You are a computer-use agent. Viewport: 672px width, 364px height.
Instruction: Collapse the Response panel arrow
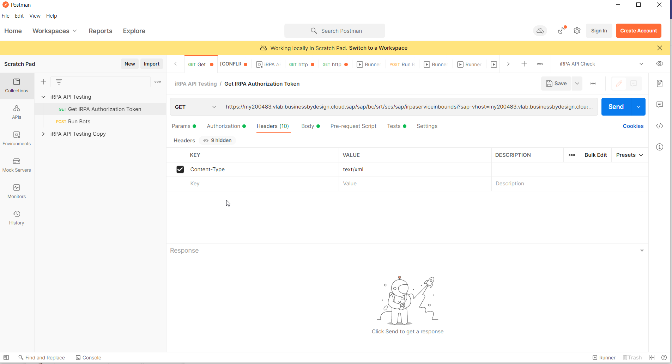tap(642, 251)
